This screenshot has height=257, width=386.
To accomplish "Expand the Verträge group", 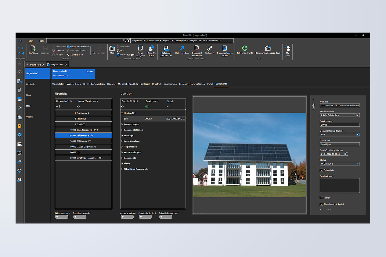I will (x=122, y=135).
